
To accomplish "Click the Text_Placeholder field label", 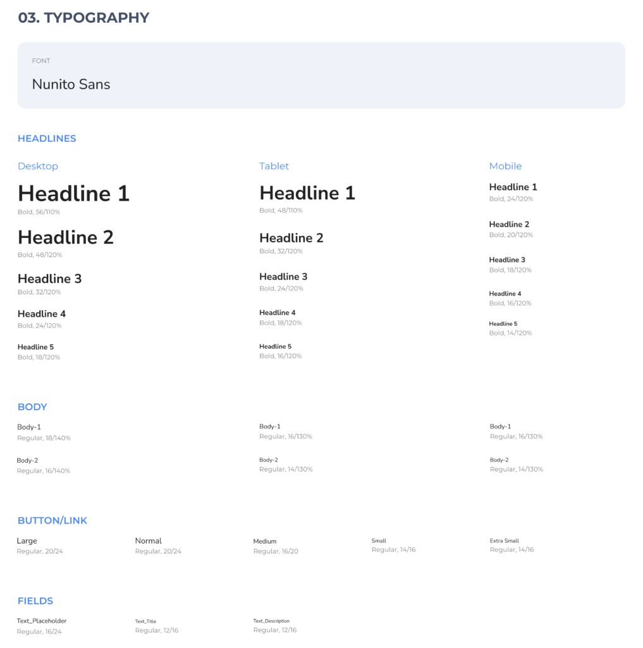I will tap(42, 621).
